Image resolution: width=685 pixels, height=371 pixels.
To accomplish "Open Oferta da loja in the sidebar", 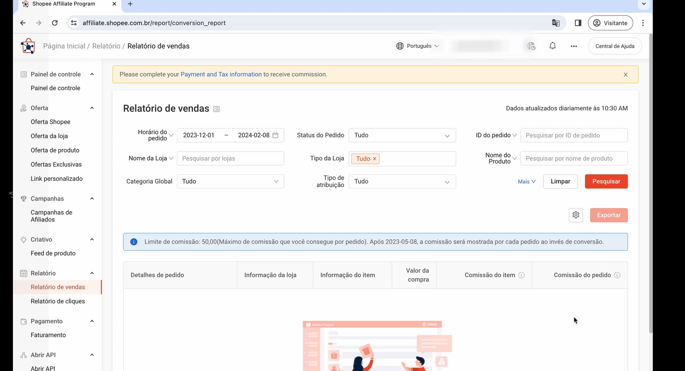I will click(49, 136).
